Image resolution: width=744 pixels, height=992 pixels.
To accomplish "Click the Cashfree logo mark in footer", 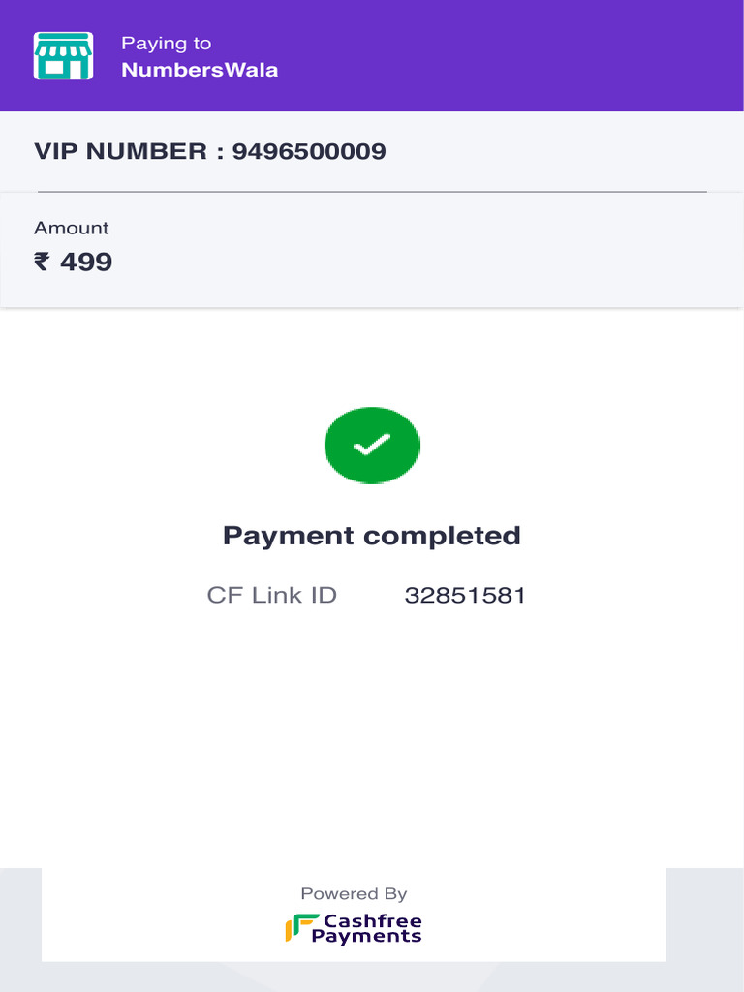I will coord(301,928).
